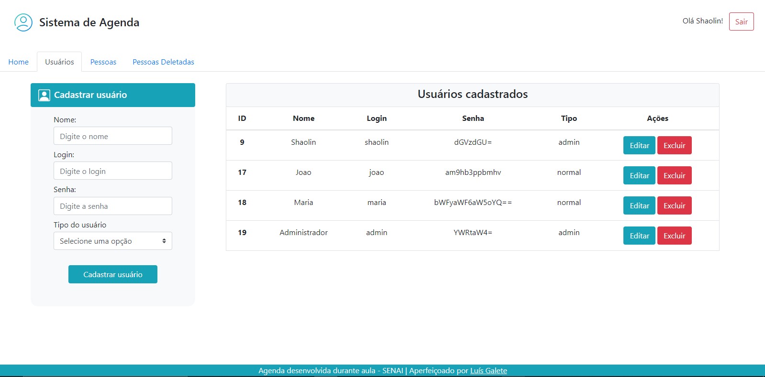
Task: Focus the Nome input field
Action: [113, 136]
